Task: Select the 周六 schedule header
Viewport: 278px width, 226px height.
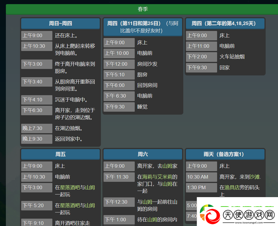Action: tap(143, 154)
